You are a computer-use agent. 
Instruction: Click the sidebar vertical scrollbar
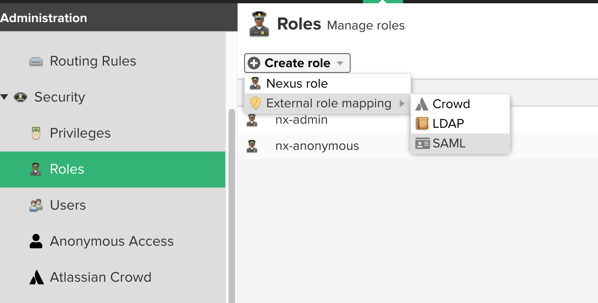[231, 205]
